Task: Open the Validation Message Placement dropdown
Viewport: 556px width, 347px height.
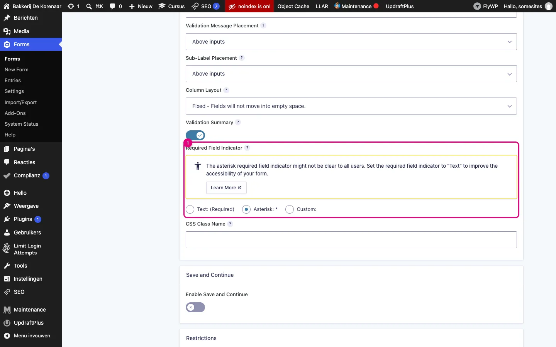Action: pyautogui.click(x=351, y=42)
